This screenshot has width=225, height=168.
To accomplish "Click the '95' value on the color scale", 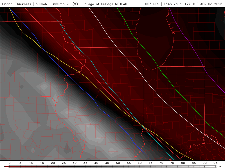I will (215, 163).
